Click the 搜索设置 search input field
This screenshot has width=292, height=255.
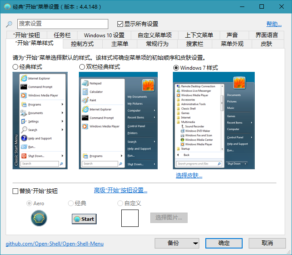63,24
